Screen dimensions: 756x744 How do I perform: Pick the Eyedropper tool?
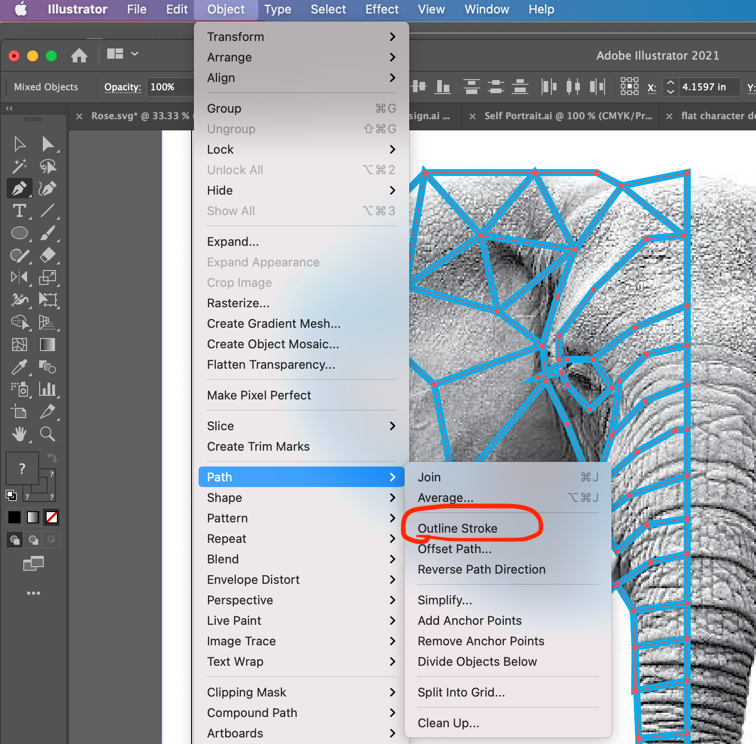pyautogui.click(x=20, y=367)
